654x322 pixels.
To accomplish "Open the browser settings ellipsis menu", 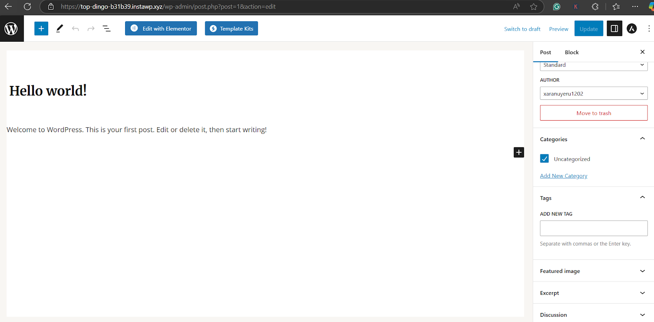I will click(x=635, y=7).
